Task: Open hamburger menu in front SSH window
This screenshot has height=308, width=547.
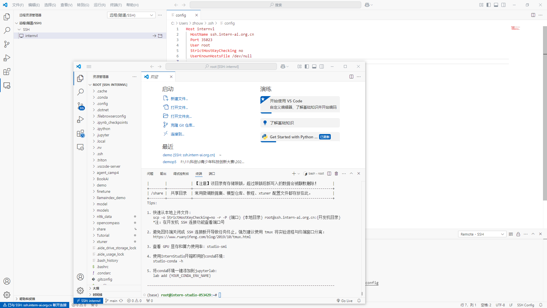Action: [x=89, y=66]
